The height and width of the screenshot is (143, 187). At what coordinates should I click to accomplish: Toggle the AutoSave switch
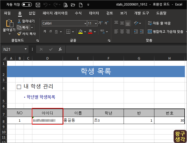[27, 4]
